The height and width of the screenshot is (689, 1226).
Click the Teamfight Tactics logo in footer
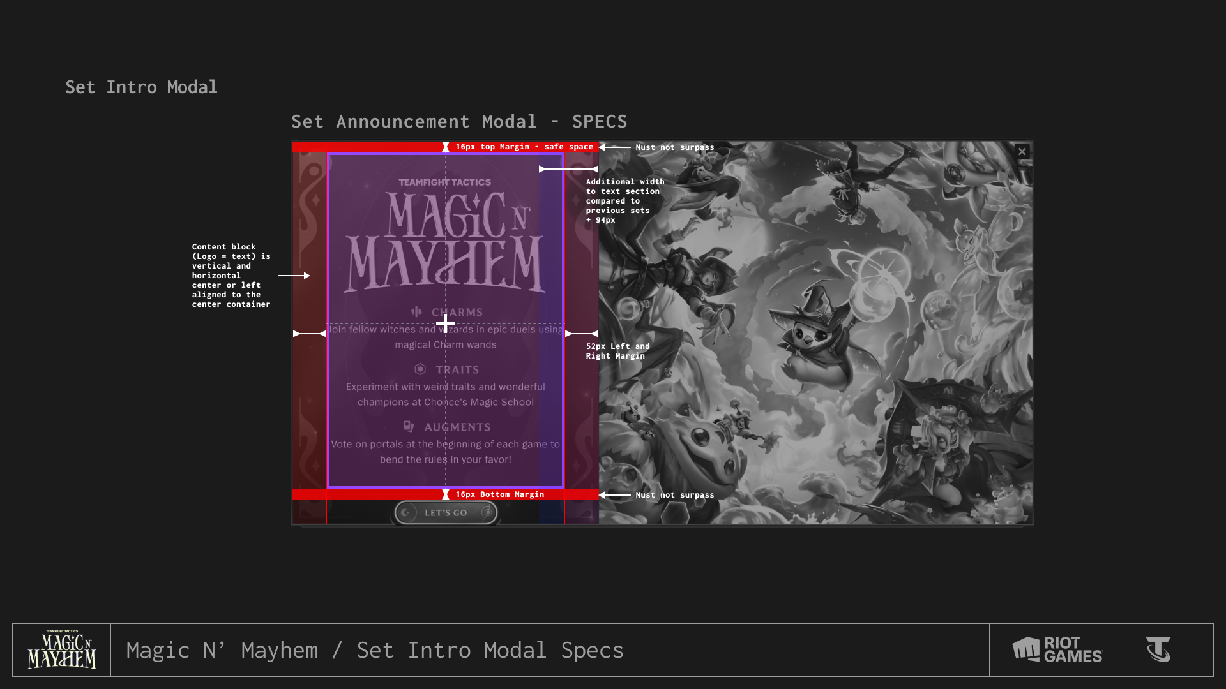[1158, 649]
